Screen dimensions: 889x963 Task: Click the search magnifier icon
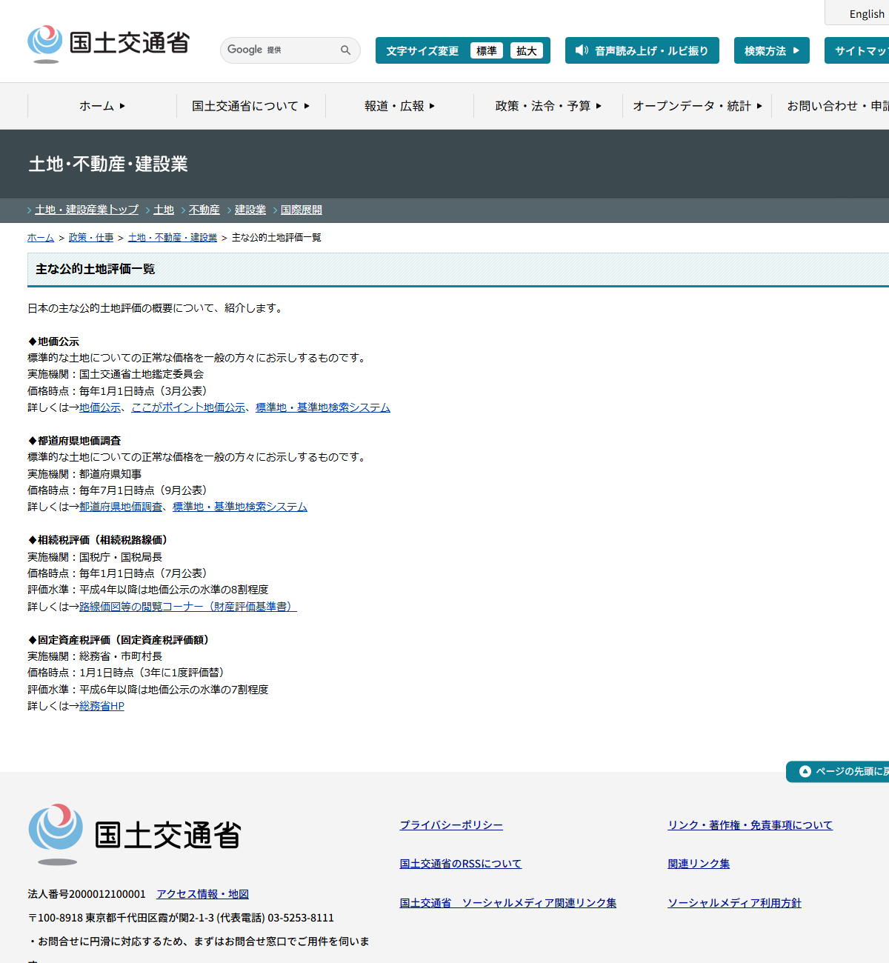[345, 50]
